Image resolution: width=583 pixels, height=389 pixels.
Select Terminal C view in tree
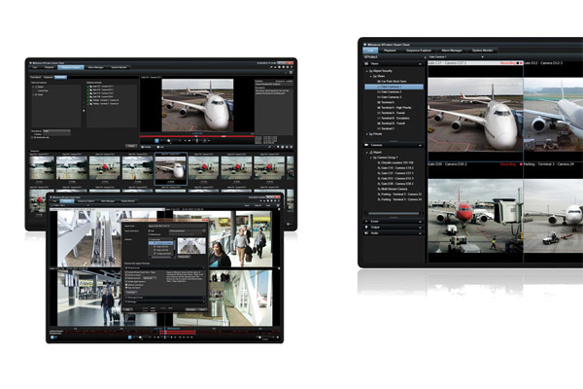[x=388, y=128]
